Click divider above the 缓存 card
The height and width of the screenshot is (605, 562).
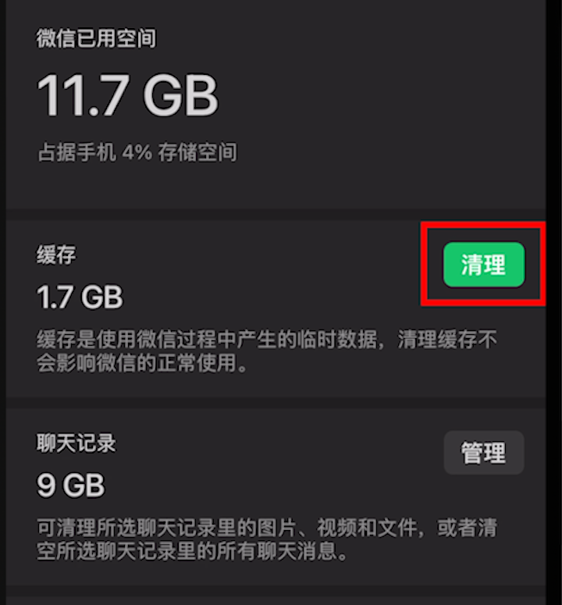pos(276,215)
